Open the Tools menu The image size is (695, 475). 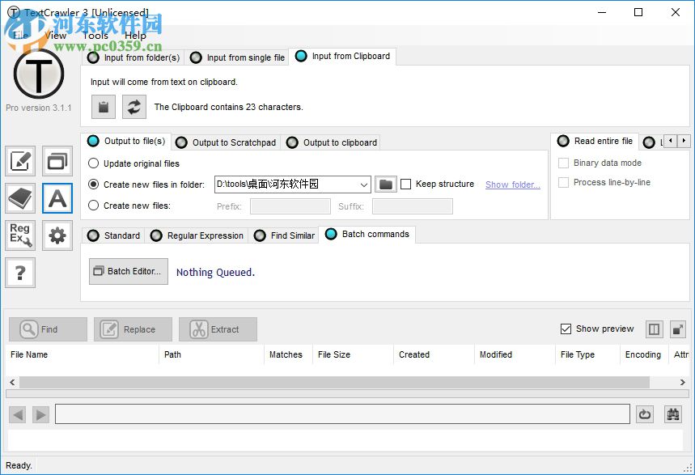(95, 35)
